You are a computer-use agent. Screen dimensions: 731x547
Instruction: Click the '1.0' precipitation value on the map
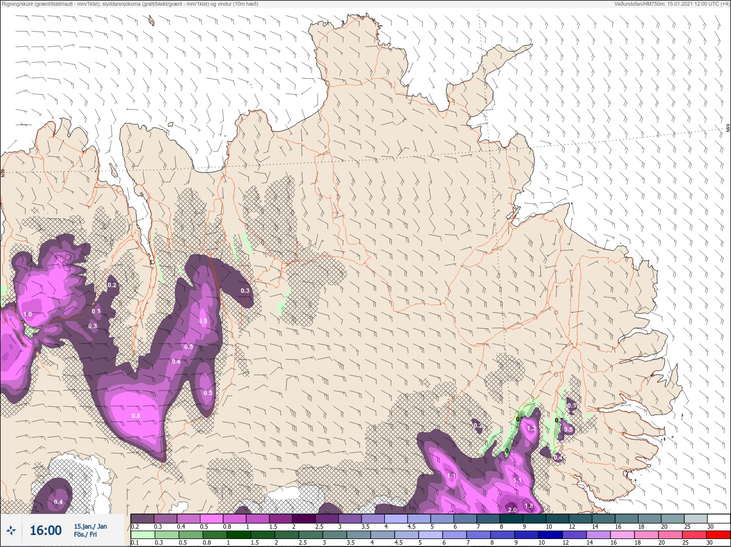point(27,314)
